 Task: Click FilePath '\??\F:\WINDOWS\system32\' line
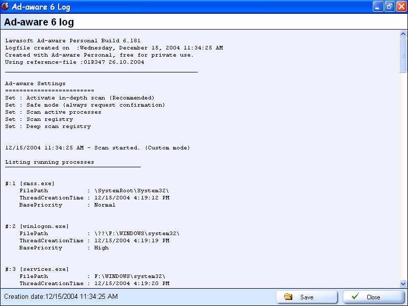(x=99, y=234)
